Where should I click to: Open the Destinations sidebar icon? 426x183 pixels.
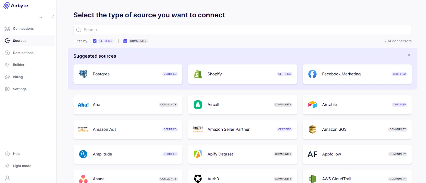pos(7,53)
